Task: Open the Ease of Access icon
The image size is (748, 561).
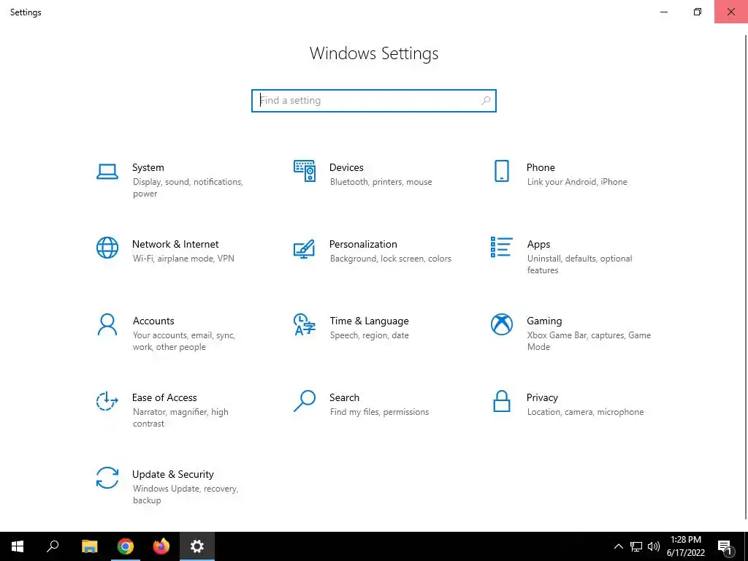Action: click(107, 401)
